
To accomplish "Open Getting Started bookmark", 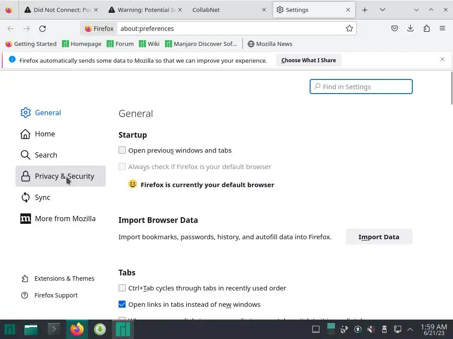I will 31,44.
